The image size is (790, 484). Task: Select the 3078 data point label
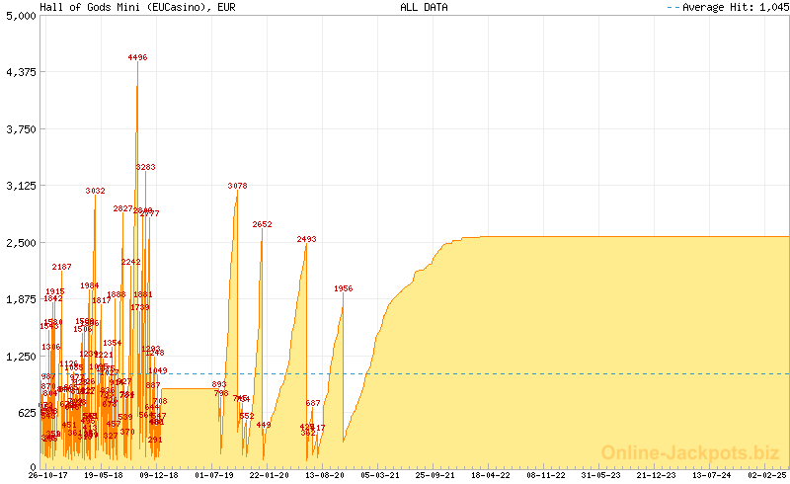click(237, 186)
